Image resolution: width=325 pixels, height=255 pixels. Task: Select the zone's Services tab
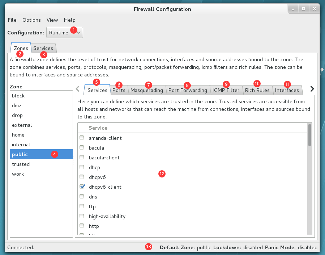point(97,90)
